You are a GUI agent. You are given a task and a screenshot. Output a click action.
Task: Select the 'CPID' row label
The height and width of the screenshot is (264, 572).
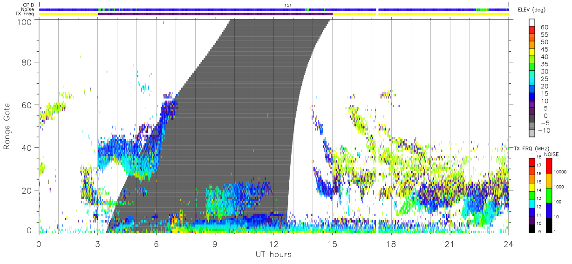point(28,5)
